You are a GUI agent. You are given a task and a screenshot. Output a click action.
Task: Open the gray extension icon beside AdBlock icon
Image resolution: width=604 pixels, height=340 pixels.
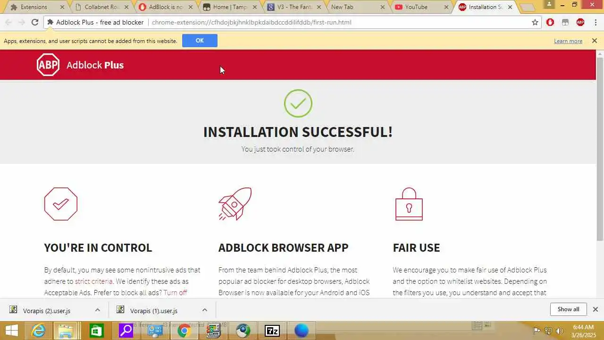tap(565, 22)
